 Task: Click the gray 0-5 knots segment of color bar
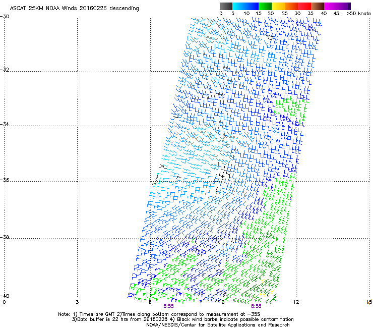point(226,6)
